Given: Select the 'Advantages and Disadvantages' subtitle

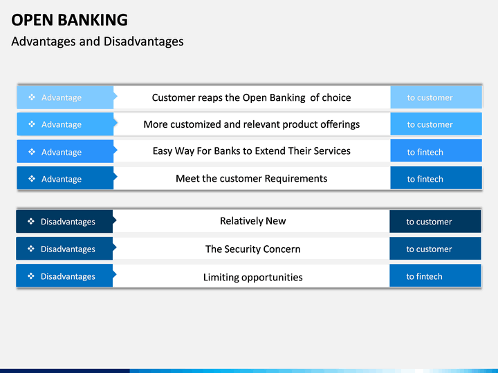Looking at the screenshot, I should pyautogui.click(x=98, y=41).
